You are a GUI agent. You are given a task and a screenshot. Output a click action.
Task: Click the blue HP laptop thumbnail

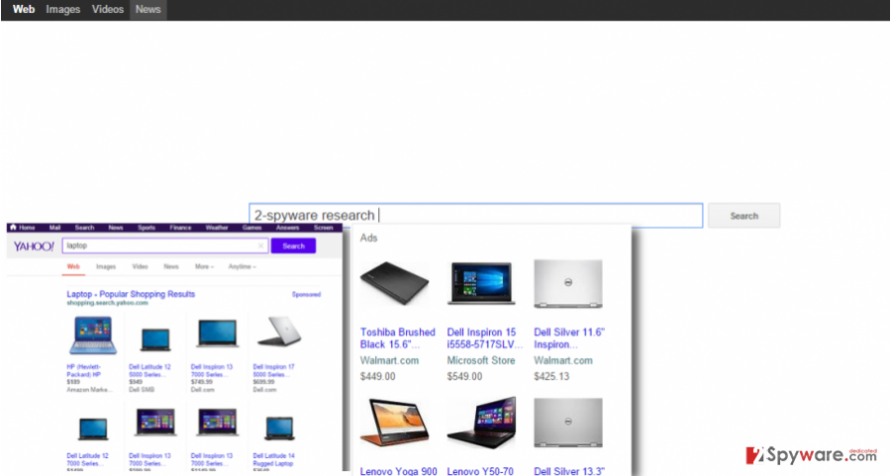pos(93,335)
